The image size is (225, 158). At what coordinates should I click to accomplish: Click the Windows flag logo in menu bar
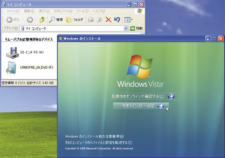point(140,11)
